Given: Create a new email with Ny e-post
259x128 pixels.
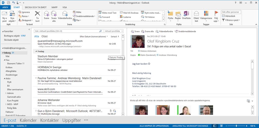Looking at the screenshot, I should 5,17.
